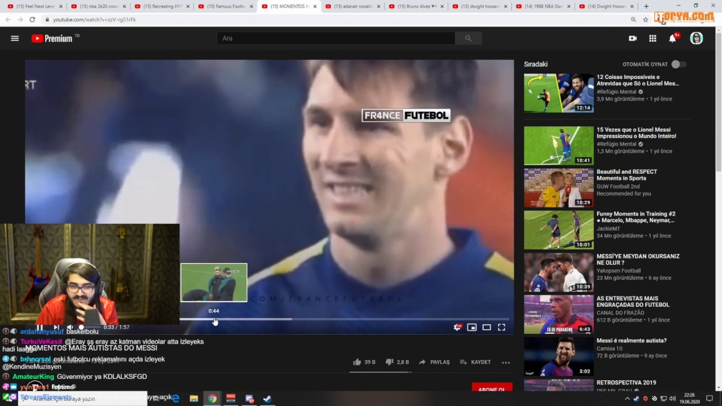The width and height of the screenshot is (722, 406).
Task: Open the notifications bell
Action: click(672, 38)
